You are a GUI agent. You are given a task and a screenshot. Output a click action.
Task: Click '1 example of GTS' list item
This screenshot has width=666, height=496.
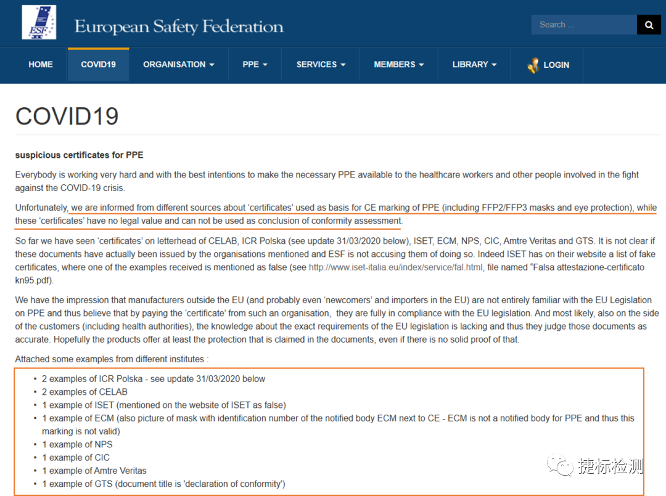tap(163, 484)
